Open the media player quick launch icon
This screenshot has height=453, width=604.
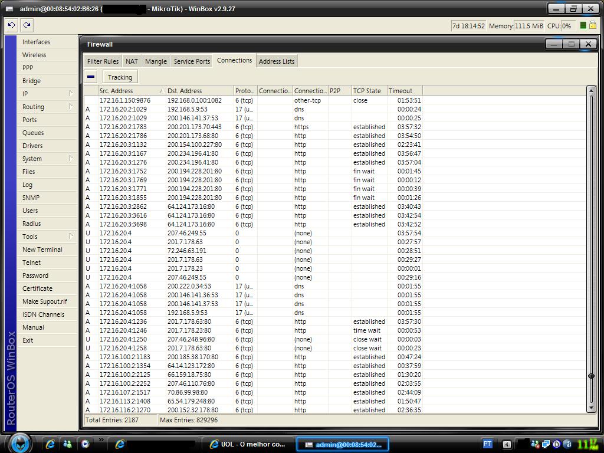85,444
